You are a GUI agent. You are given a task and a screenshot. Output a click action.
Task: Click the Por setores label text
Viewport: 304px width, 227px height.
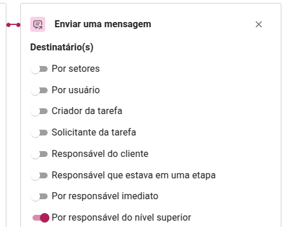(75, 69)
